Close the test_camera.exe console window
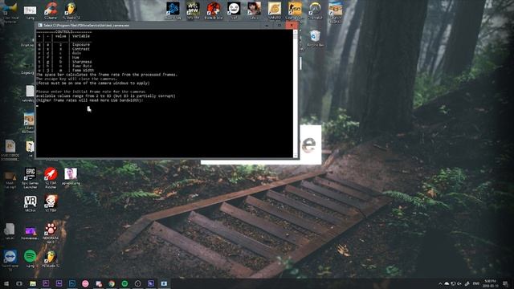 click(x=292, y=25)
